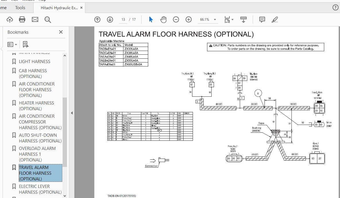Print the document using printer icon
The height and width of the screenshot is (198, 340).
tap(22, 20)
